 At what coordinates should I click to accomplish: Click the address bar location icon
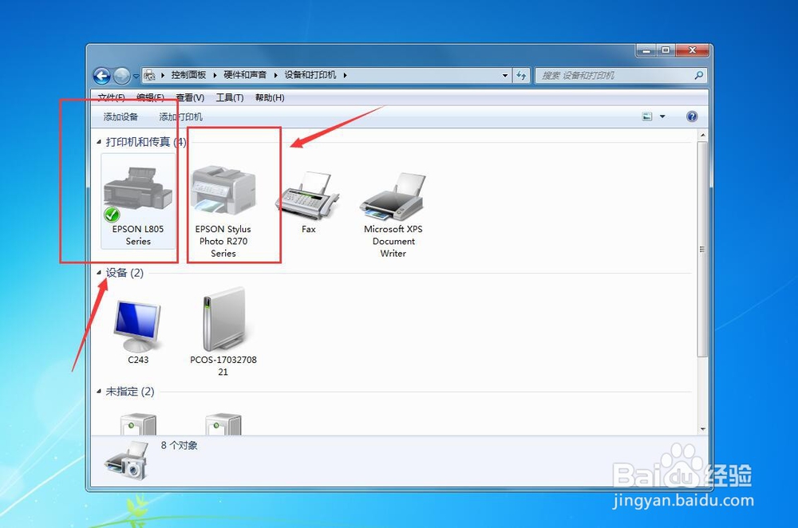coord(149,75)
